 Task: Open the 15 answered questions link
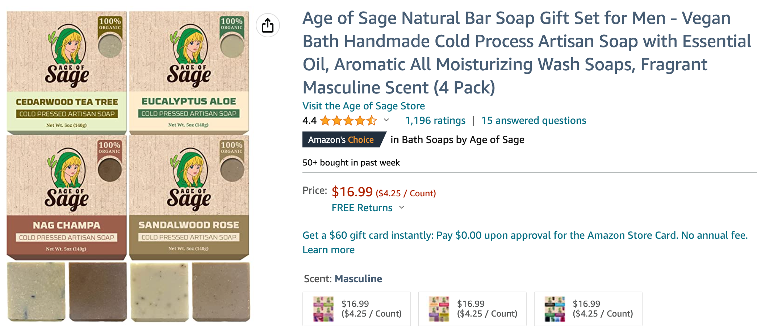pos(533,121)
